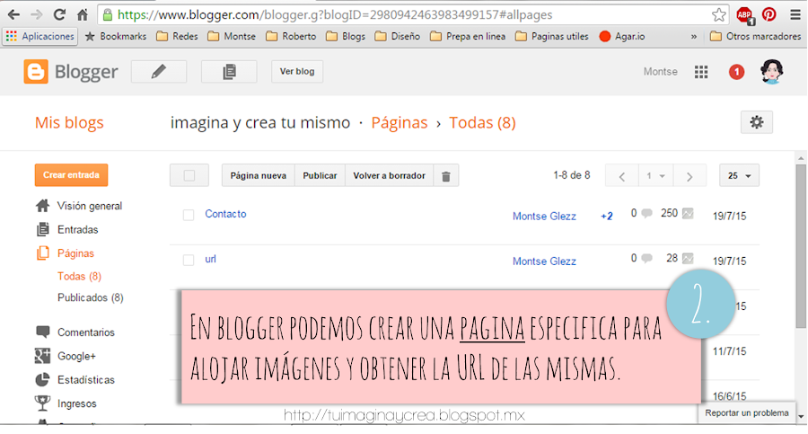808x434 pixels.
Task: Open the Diseño bookmarks folder
Action: pos(398,36)
